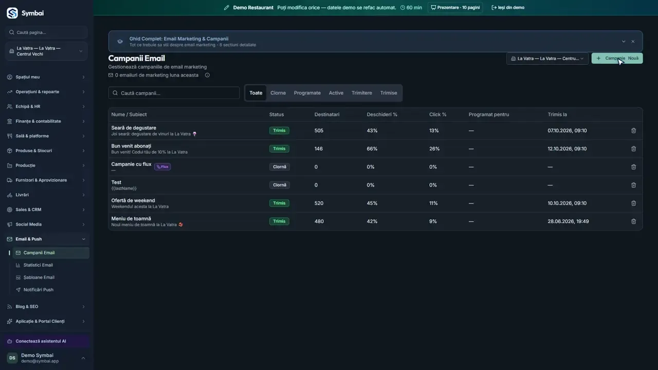Expand Spațiul meu menu

[46, 77]
